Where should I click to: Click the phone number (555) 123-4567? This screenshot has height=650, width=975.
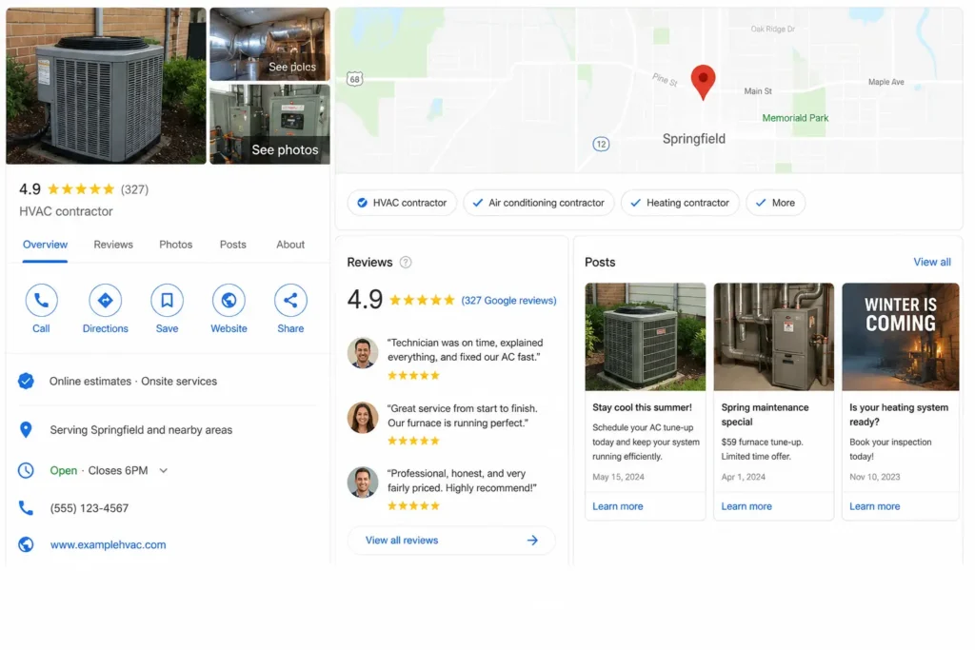click(x=90, y=507)
